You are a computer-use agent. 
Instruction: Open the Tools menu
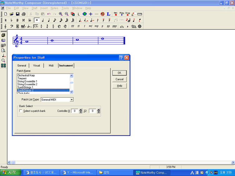[65, 8]
